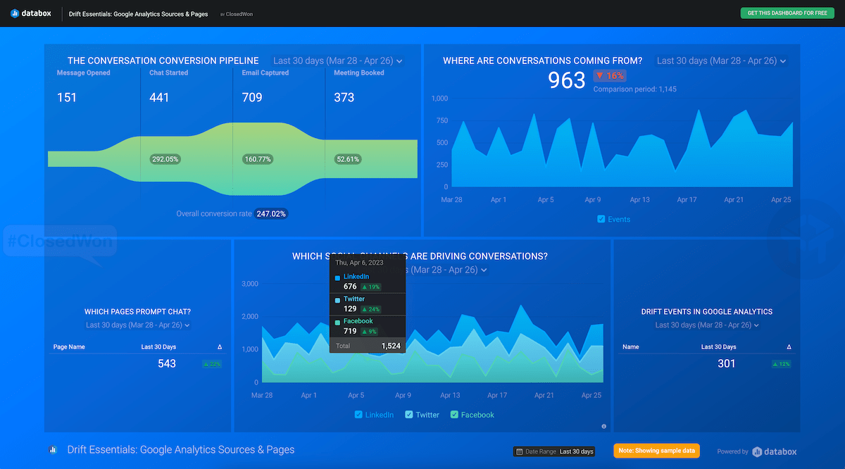
Task: Click the 'Note: Showing sample data' button
Action: pyautogui.click(x=656, y=451)
